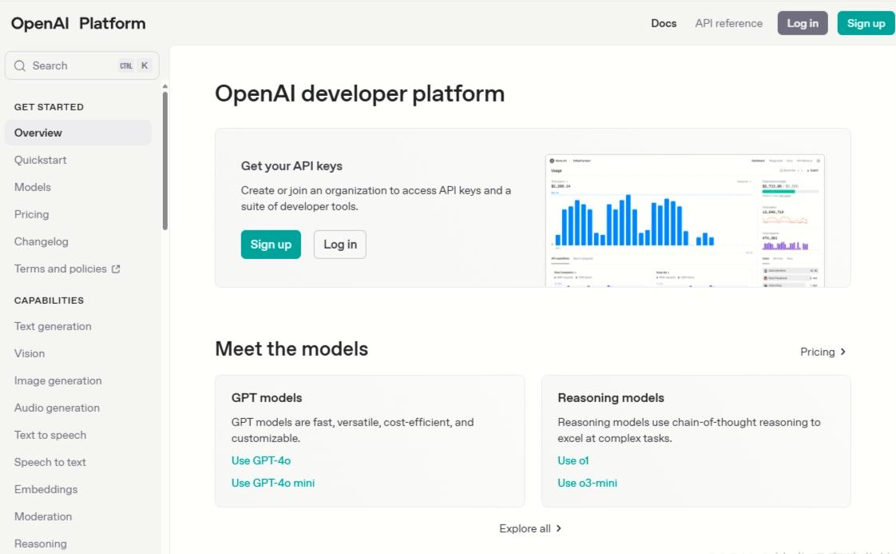
Task: Open the Moderation capability page
Action: pyautogui.click(x=42, y=516)
